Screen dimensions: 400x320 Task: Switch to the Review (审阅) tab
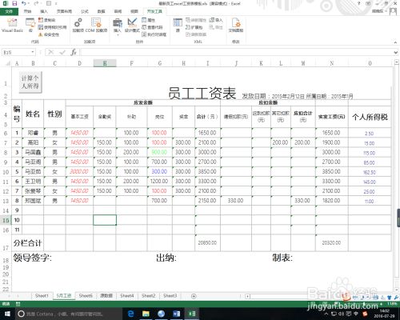point(118,11)
